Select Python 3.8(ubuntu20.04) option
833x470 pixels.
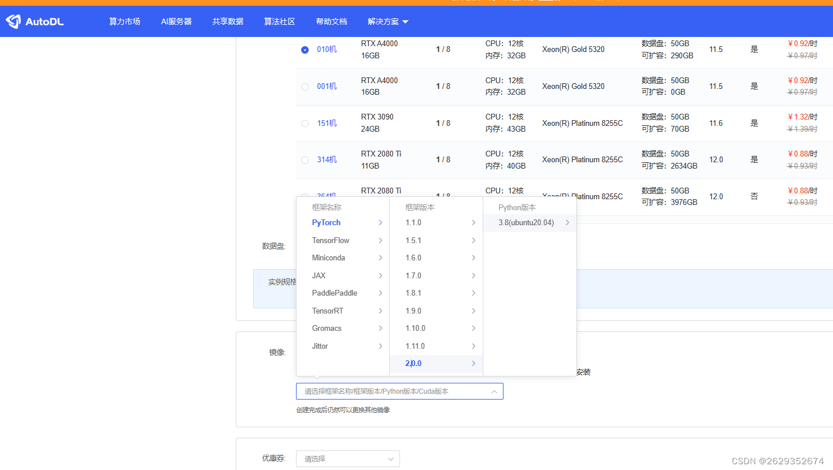530,223
